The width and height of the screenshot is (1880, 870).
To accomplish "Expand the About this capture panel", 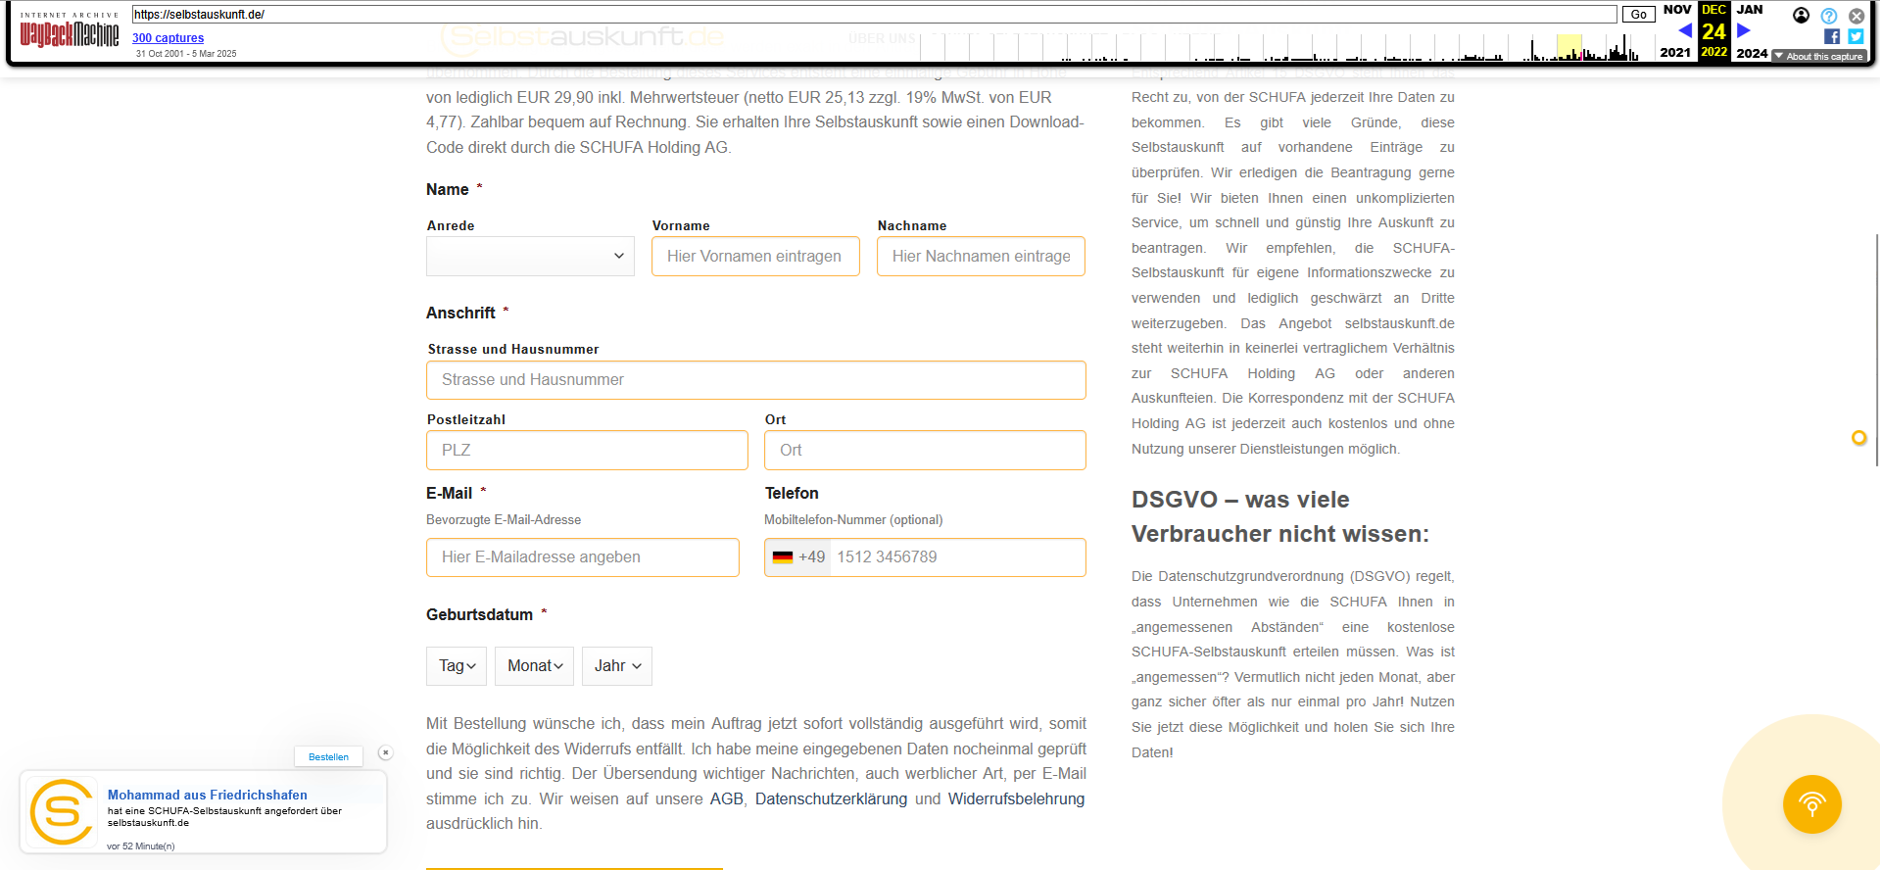I will [x=1820, y=57].
